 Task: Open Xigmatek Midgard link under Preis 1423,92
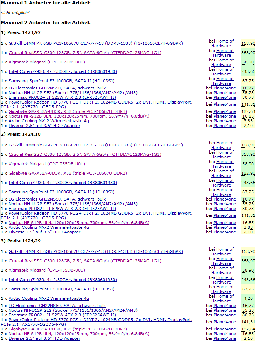[x=47, y=62]
